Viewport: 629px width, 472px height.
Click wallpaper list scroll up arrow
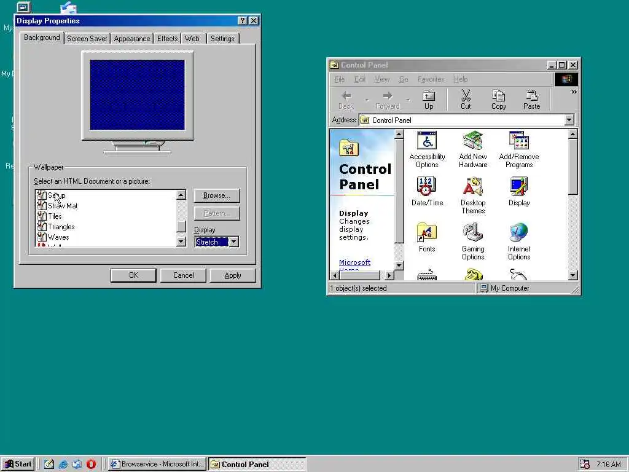pos(181,195)
